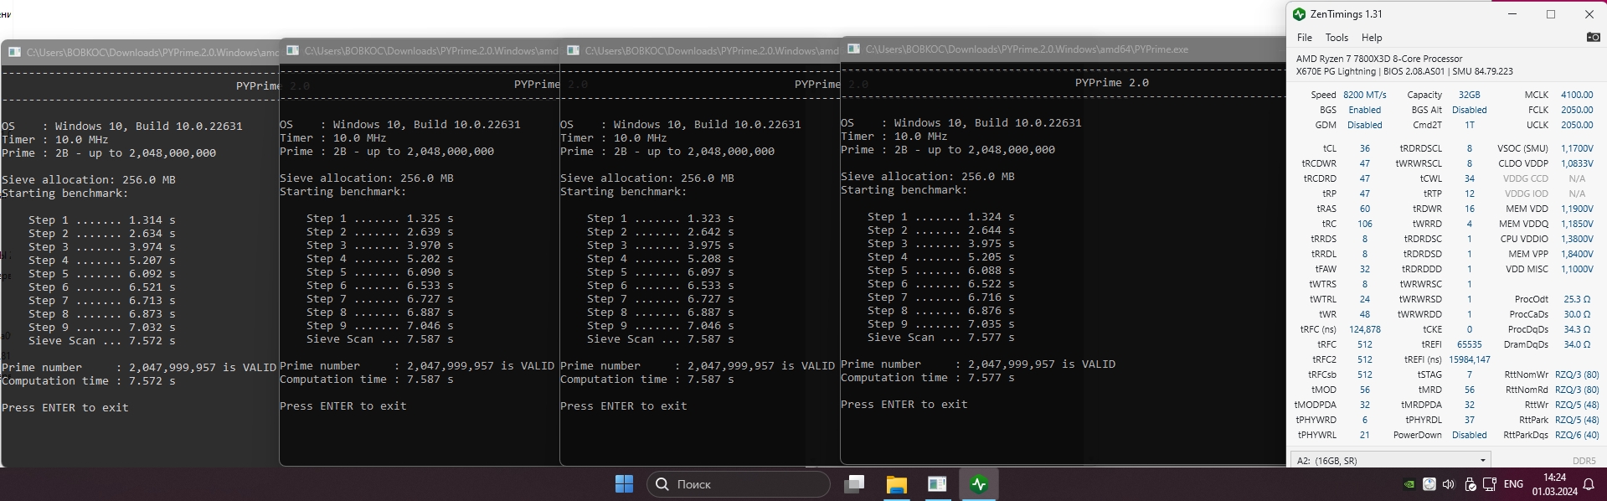Viewport: 1607px width, 501px height.
Task: Open the volume speaker tray icon
Action: click(1449, 484)
